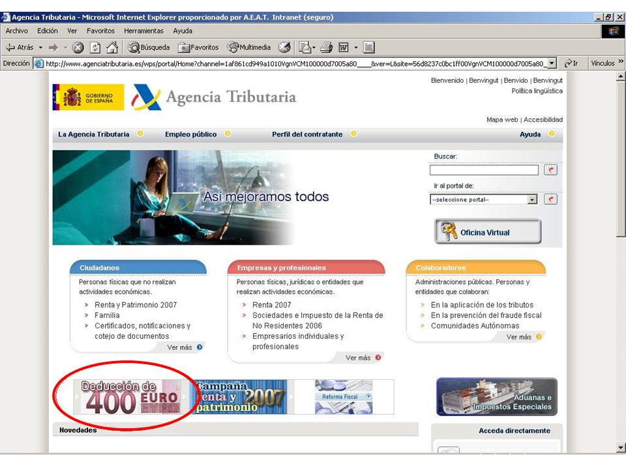626x470 pixels.
Task: Open the Campaña renta y patrimonio 2007 banner
Action: coord(241,397)
